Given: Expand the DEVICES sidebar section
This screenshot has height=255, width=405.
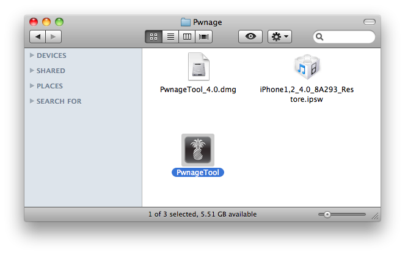Looking at the screenshot, I should [32, 56].
